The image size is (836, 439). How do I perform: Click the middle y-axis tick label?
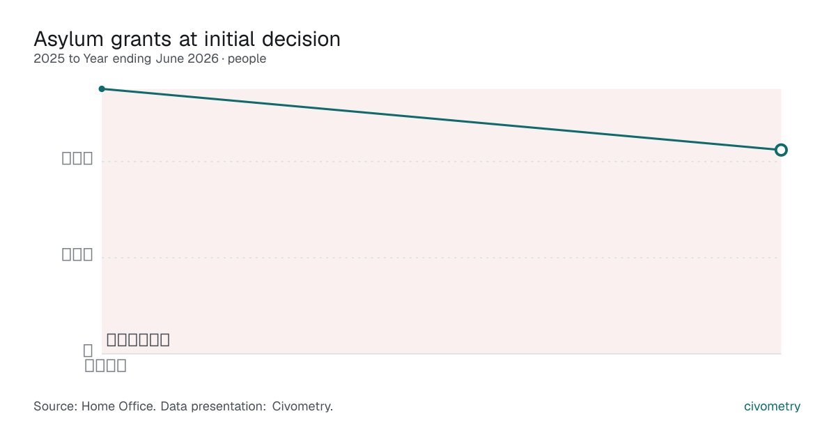coord(77,254)
